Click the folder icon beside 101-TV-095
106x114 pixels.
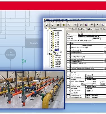[x=53, y=60]
